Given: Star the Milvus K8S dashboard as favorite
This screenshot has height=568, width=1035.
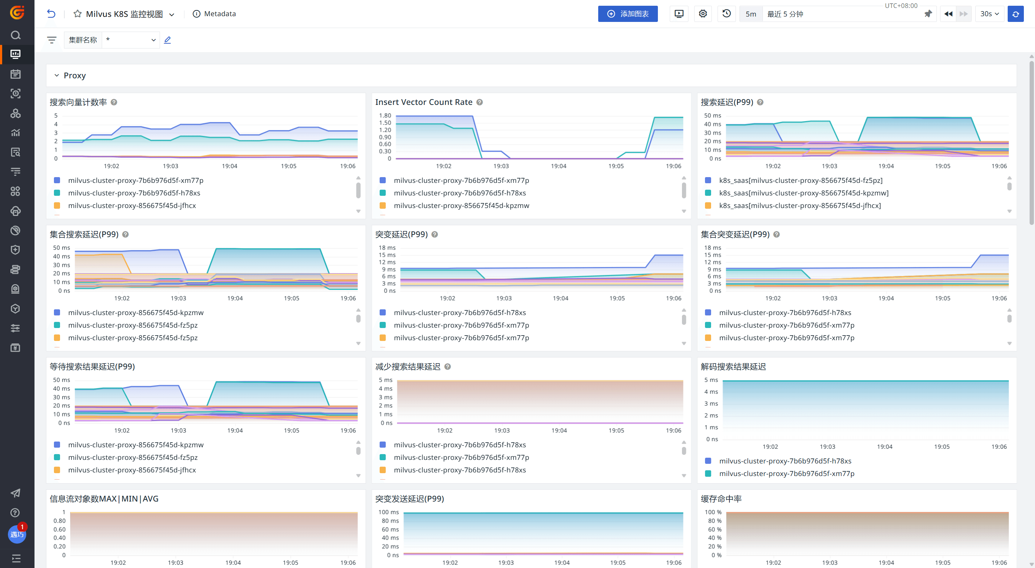Looking at the screenshot, I should point(78,14).
